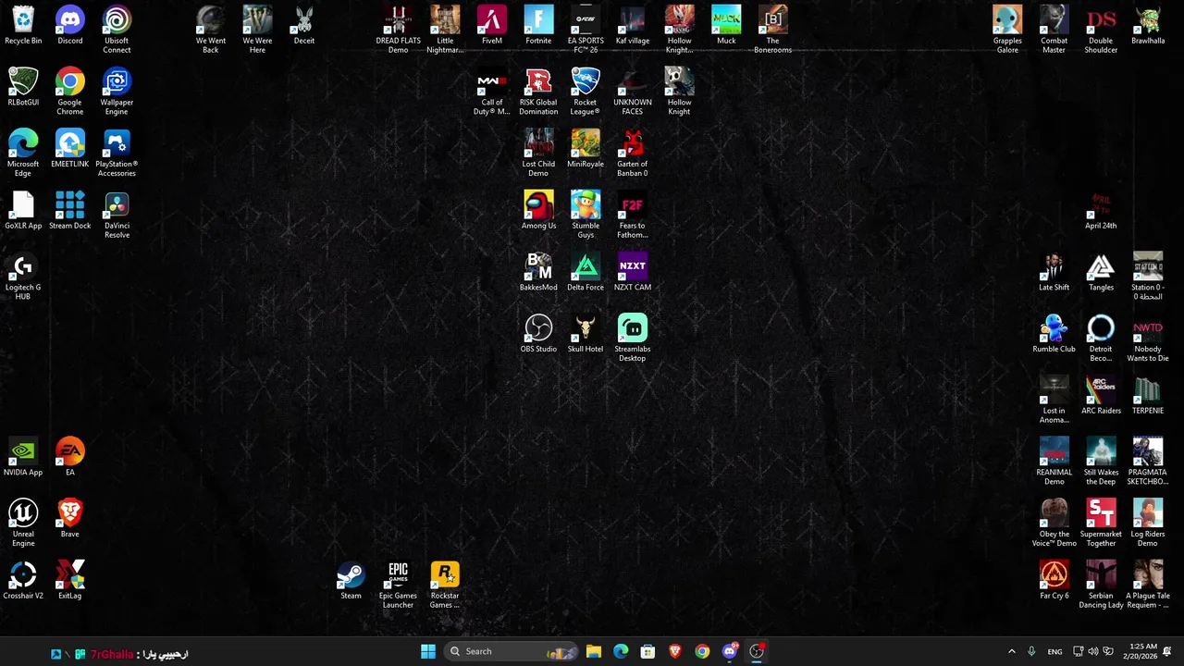The height and width of the screenshot is (666, 1184).
Task: Open the Ubisoft Connect shortcut
Action: (117, 30)
